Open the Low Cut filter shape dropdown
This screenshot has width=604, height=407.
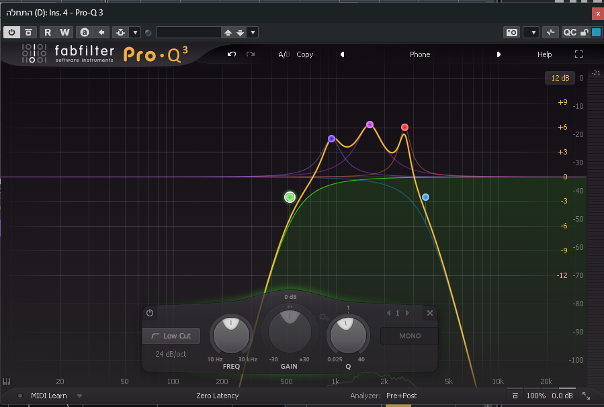click(171, 336)
